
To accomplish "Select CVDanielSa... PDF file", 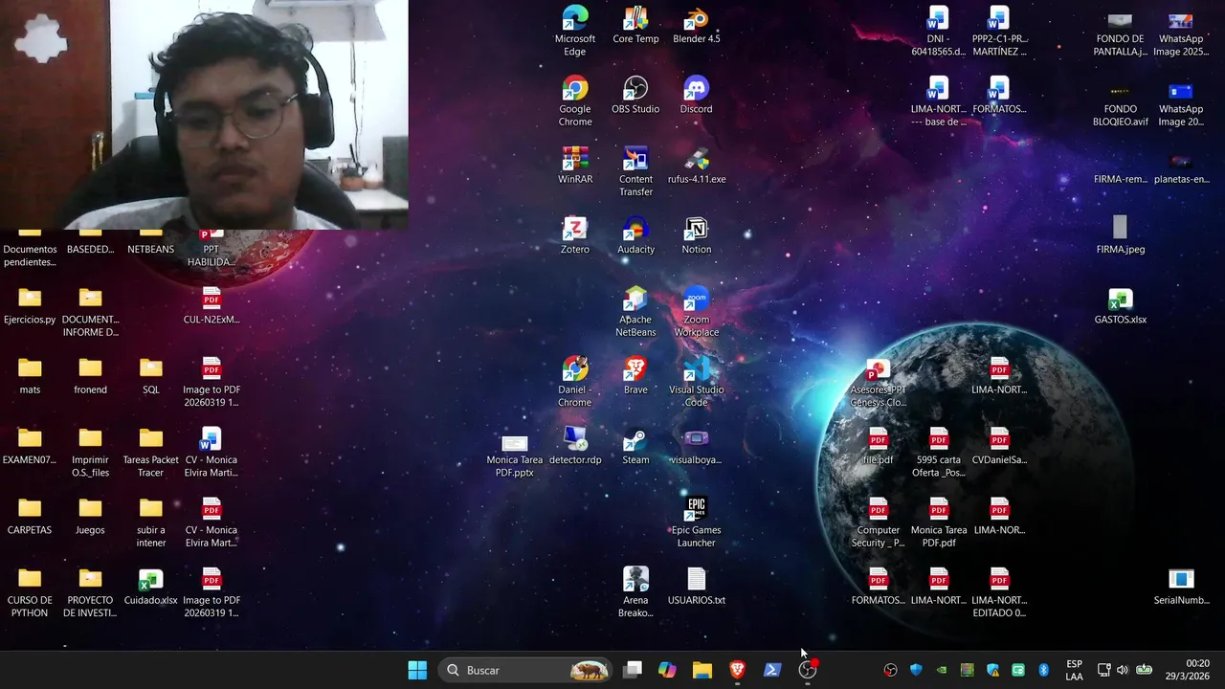I will (x=999, y=446).
